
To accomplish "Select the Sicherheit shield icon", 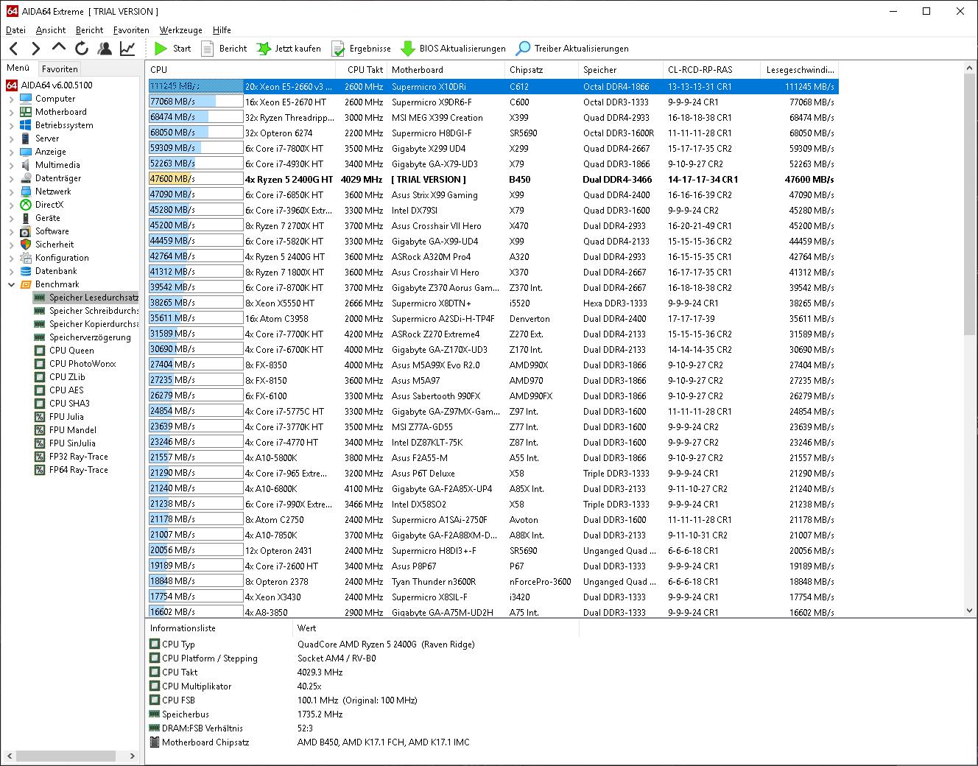I will tap(26, 245).
